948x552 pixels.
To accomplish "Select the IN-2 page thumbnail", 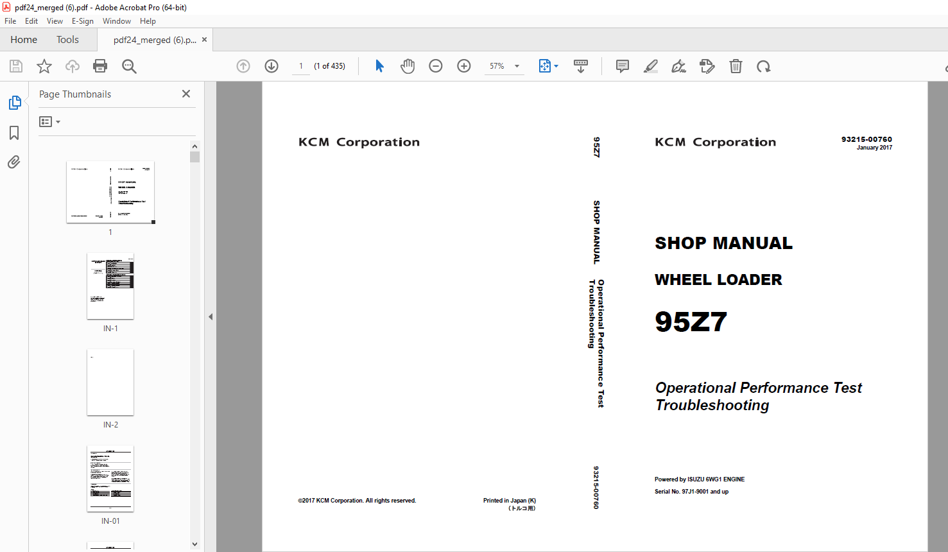I will [x=110, y=383].
